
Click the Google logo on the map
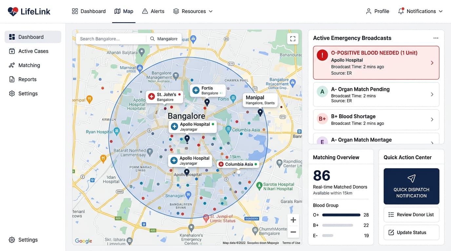84,241
